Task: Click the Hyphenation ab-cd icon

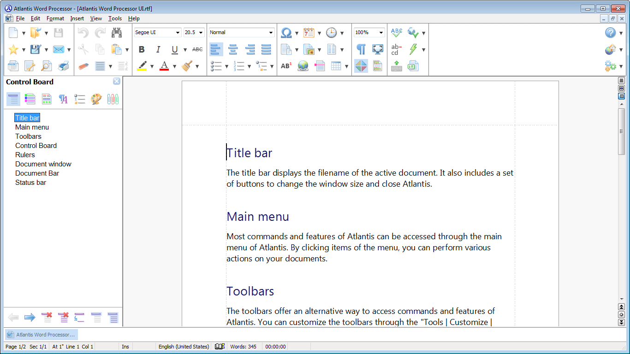Action: coord(397,49)
